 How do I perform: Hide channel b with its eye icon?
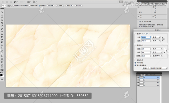point(138,77)
